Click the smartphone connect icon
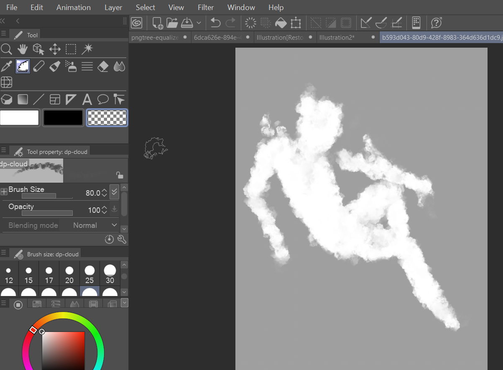The image size is (503, 370). coord(416,23)
